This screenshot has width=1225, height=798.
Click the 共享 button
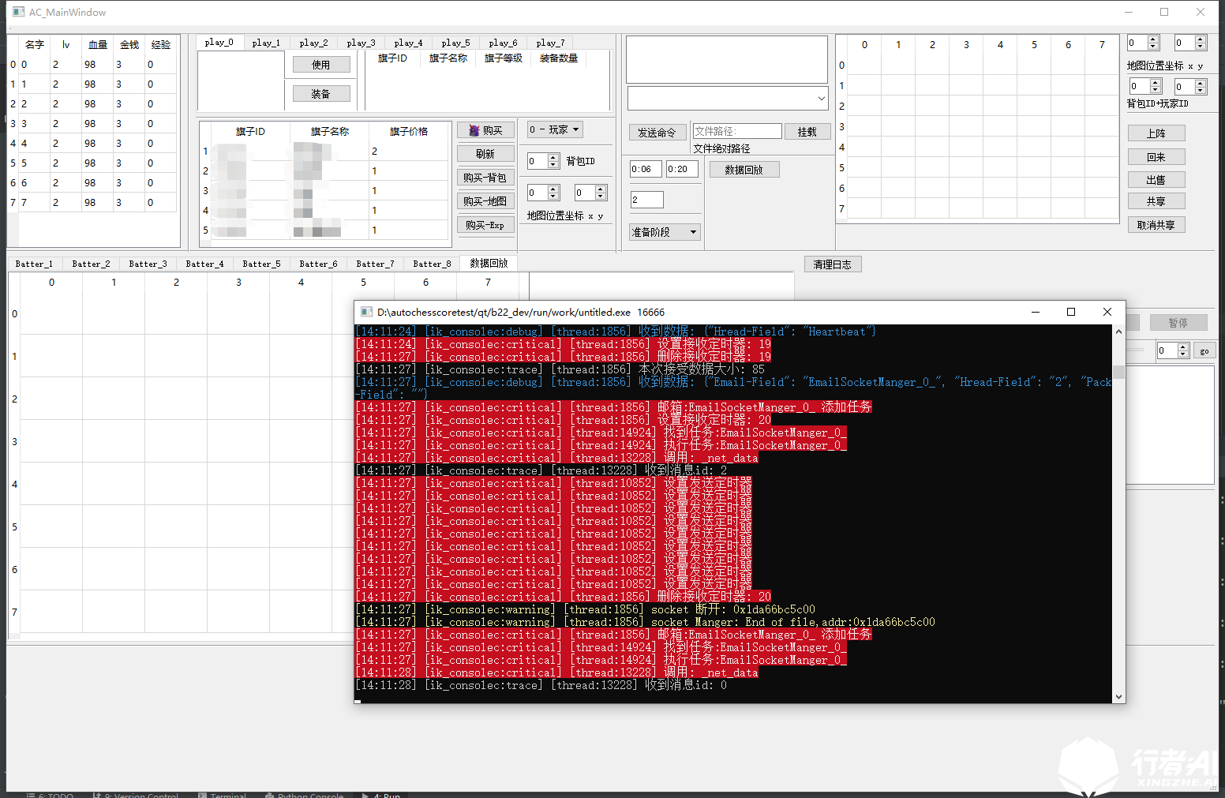pos(1156,201)
